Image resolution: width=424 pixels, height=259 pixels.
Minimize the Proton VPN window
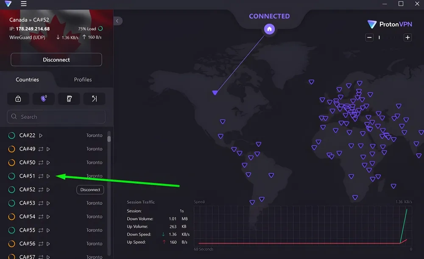click(x=385, y=4)
